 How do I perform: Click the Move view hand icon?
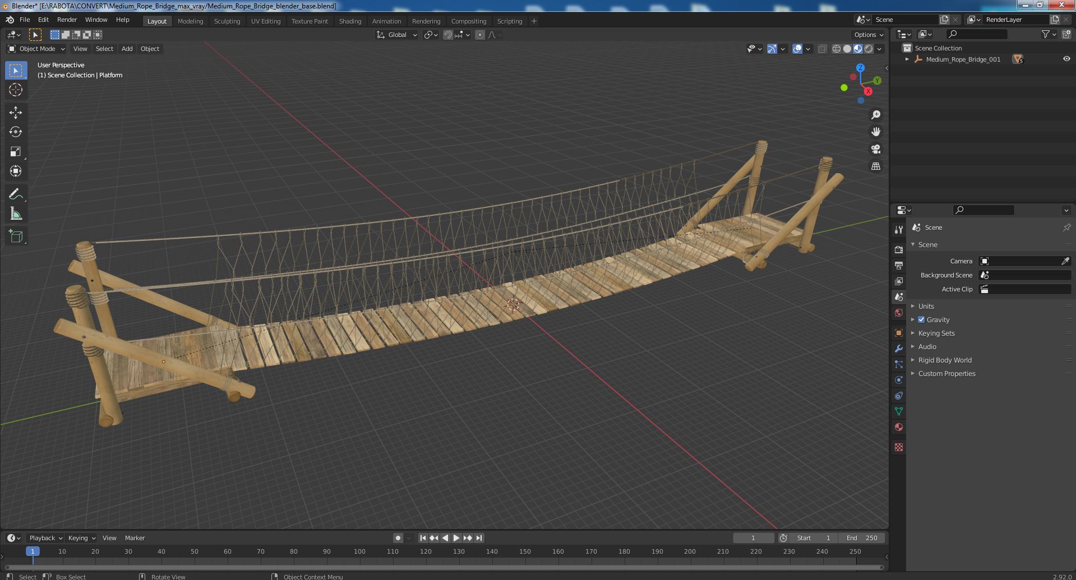tap(875, 132)
